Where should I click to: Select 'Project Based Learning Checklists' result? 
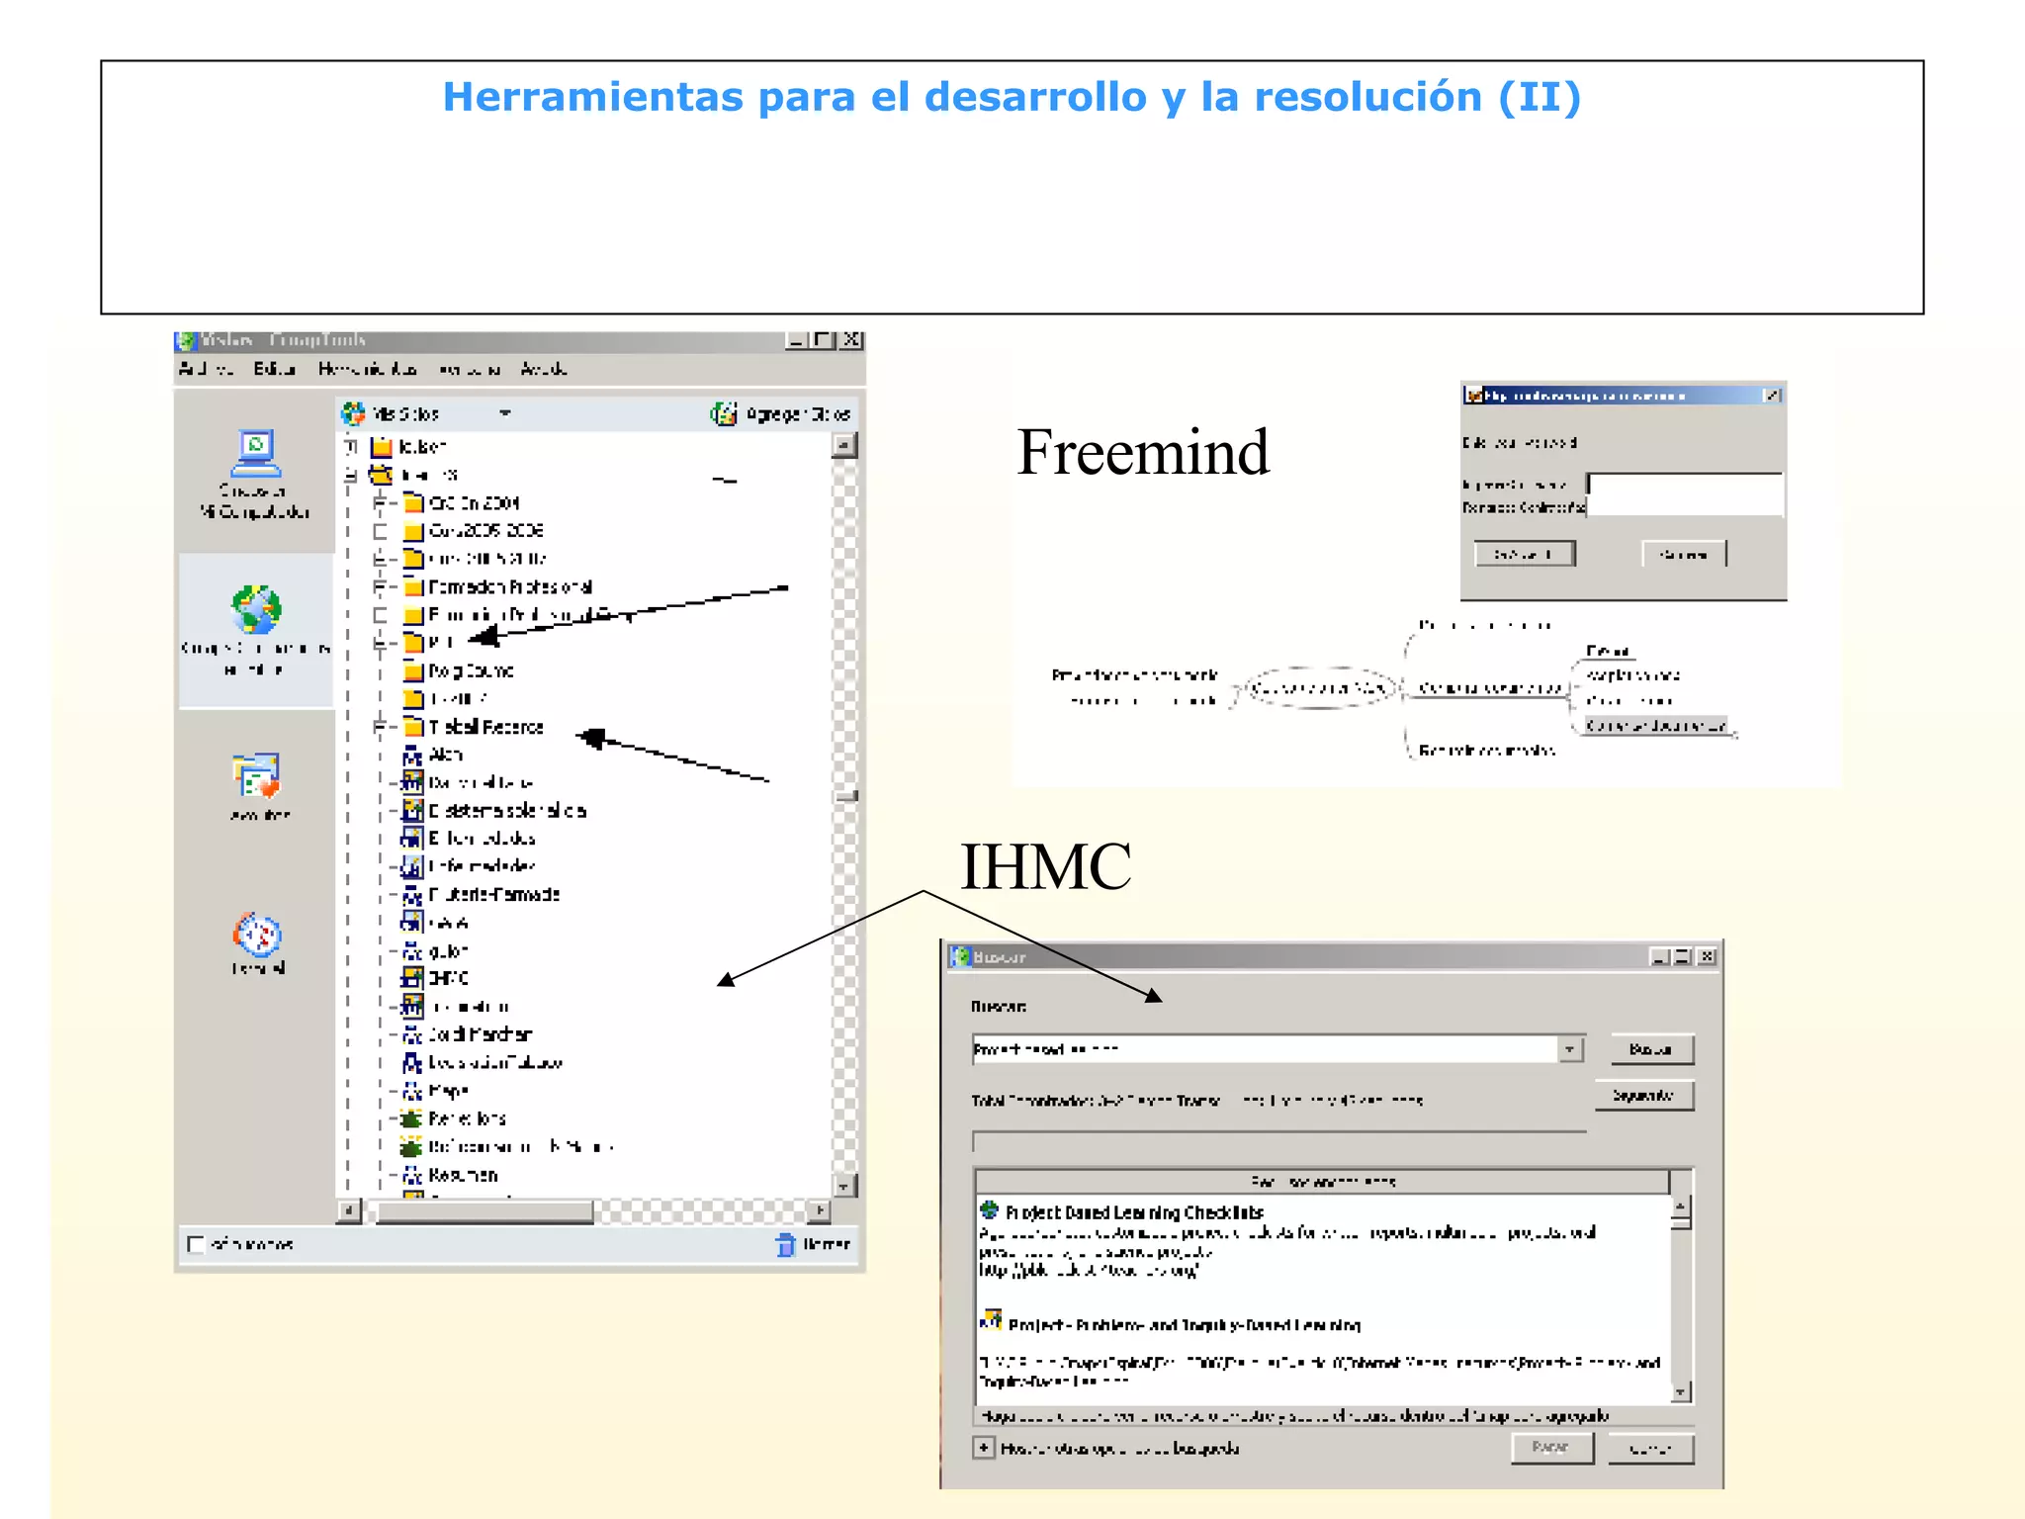tap(1134, 1212)
